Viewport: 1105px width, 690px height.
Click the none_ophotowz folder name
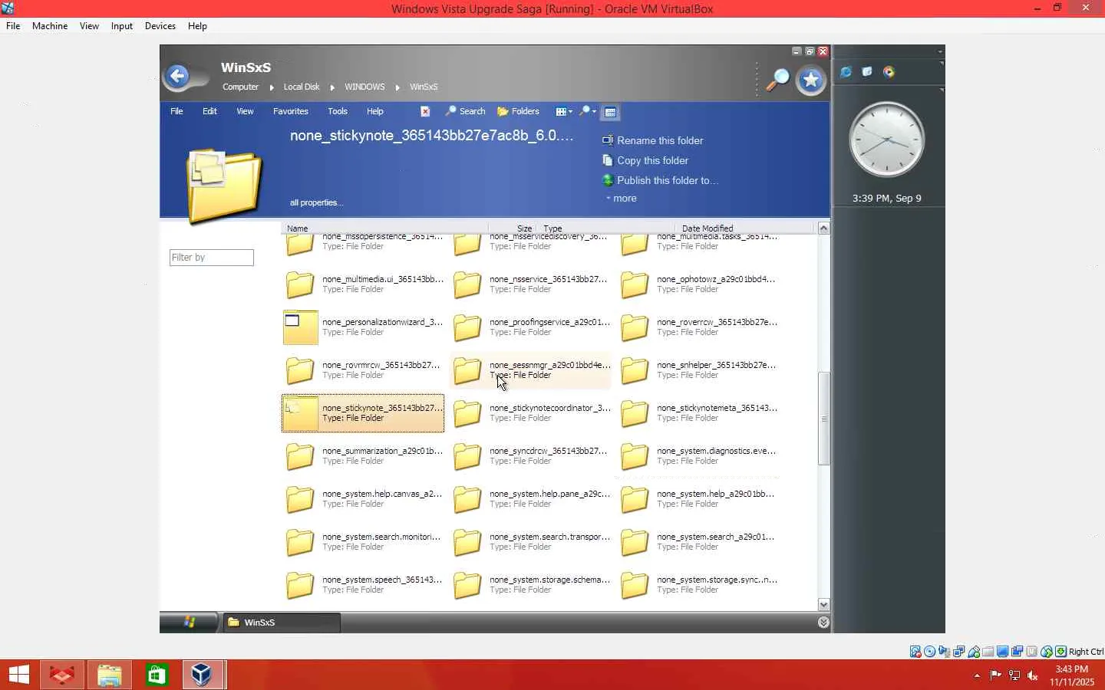point(716,279)
